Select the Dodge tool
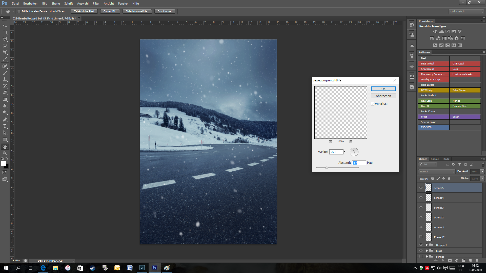Screen dimensions: 486x273 5,112
